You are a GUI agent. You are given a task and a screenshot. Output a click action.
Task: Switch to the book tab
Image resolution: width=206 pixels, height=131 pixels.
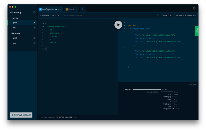(x=72, y=9)
